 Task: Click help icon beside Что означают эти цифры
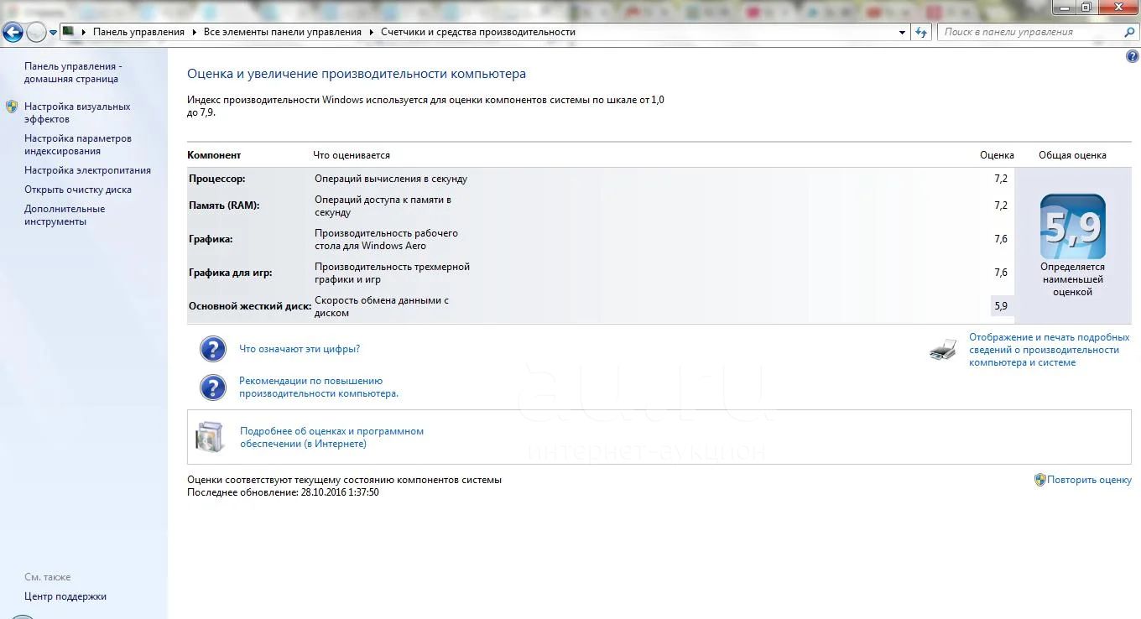(x=213, y=349)
